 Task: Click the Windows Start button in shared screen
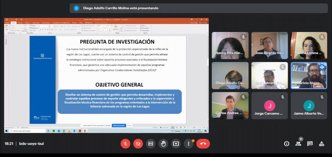6,131
